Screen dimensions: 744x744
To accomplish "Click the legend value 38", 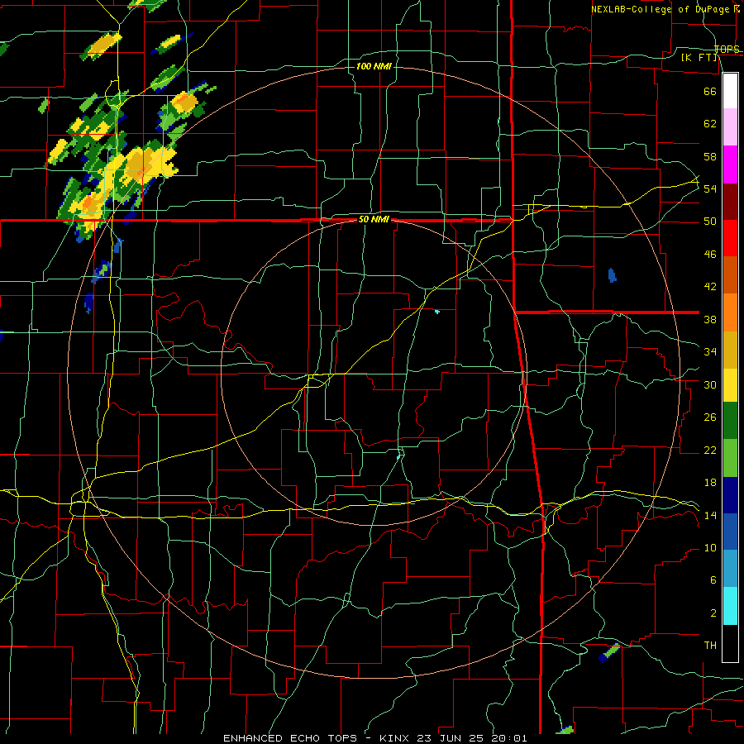I will click(x=710, y=319).
